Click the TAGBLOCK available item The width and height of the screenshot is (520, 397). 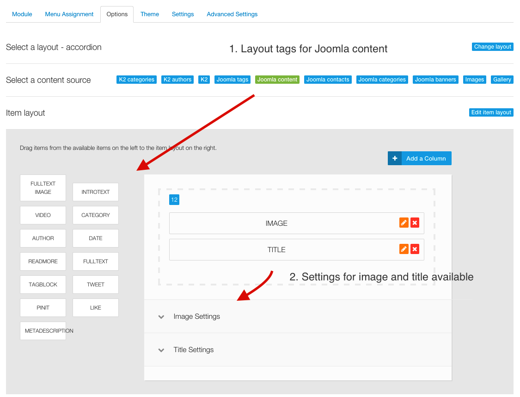pos(43,285)
